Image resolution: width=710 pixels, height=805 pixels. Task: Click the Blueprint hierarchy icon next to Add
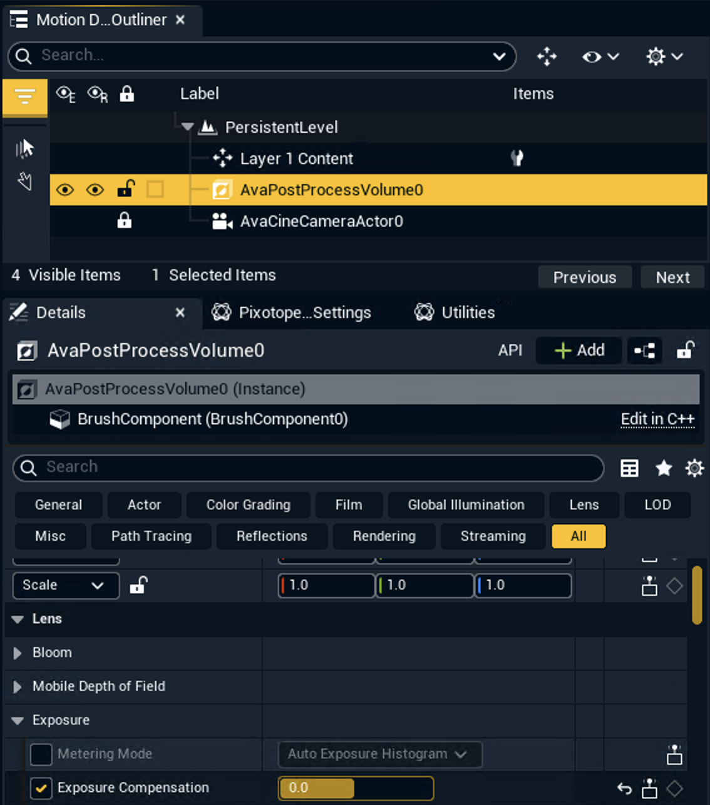(644, 351)
